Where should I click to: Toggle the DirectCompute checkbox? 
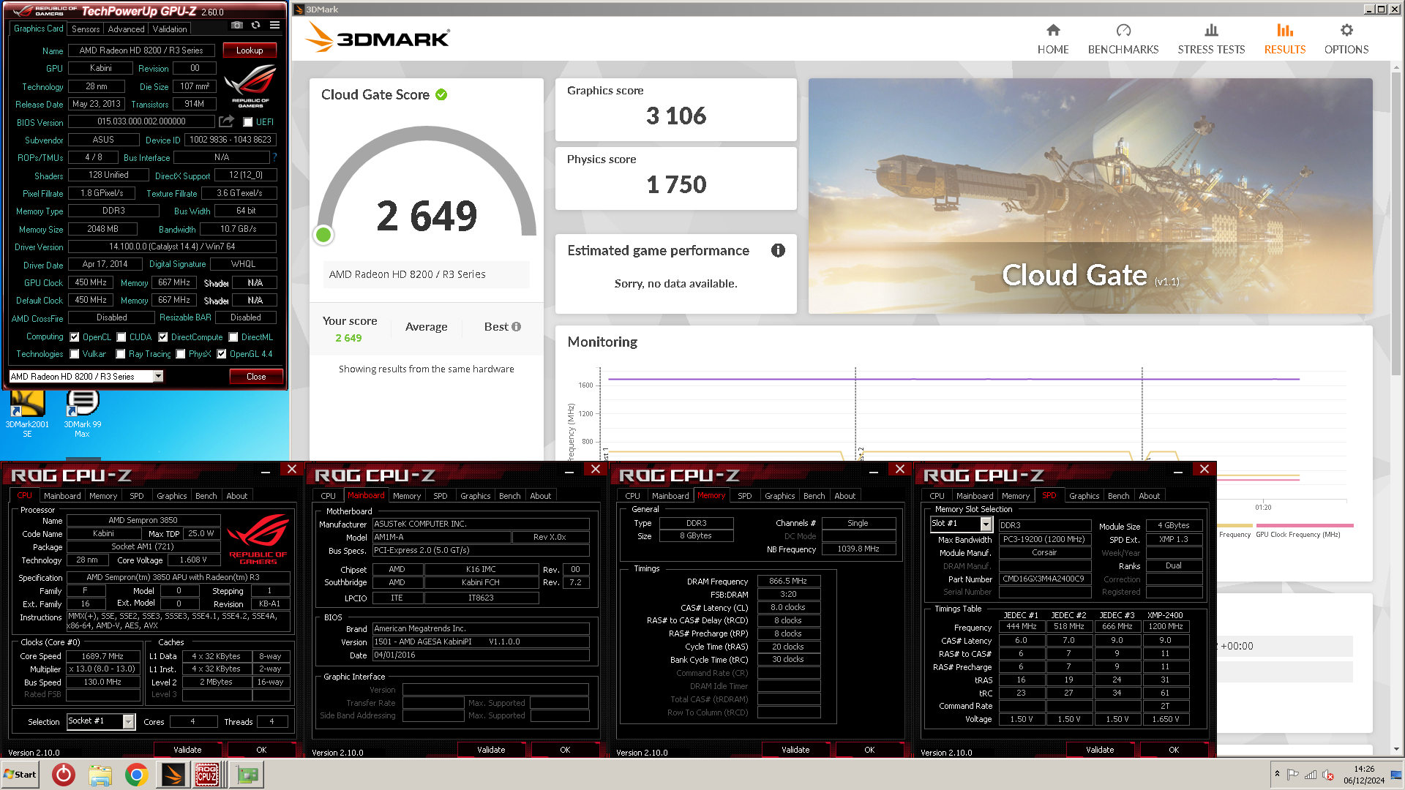click(x=163, y=337)
